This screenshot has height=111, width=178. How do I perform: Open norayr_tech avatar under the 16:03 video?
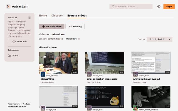pyautogui.click(x=43, y=108)
